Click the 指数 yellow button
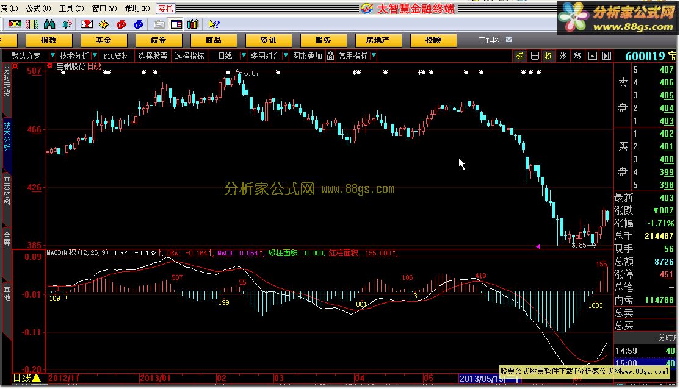The width and height of the screenshot is (680, 389). tap(49, 40)
